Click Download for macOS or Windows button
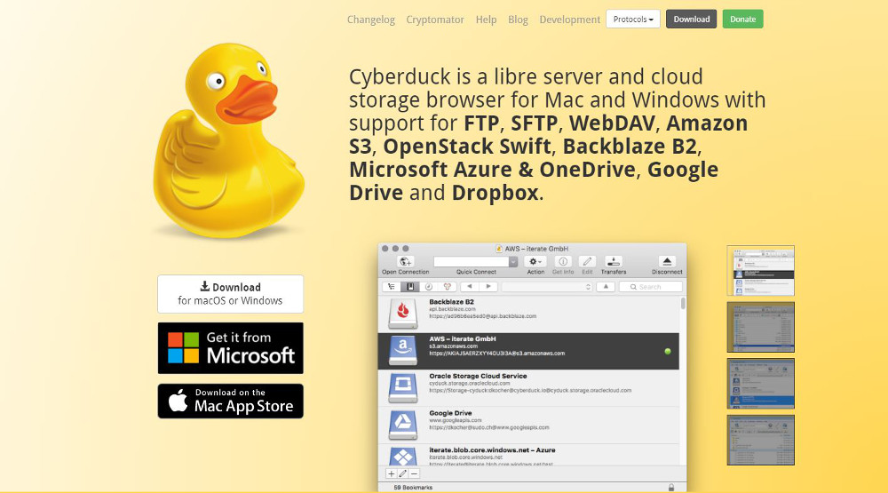The width and height of the screenshot is (888, 493). (231, 294)
